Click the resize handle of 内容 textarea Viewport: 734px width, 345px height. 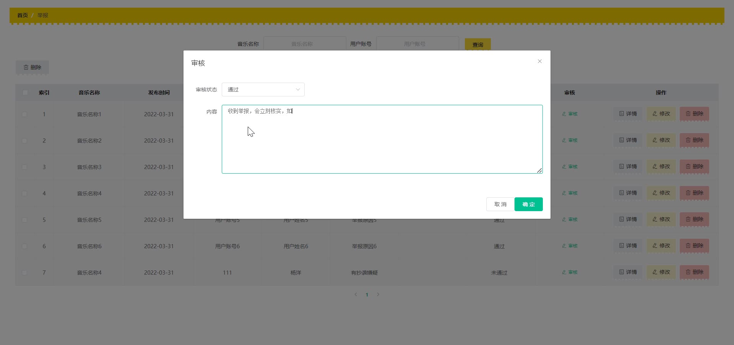pos(539,171)
